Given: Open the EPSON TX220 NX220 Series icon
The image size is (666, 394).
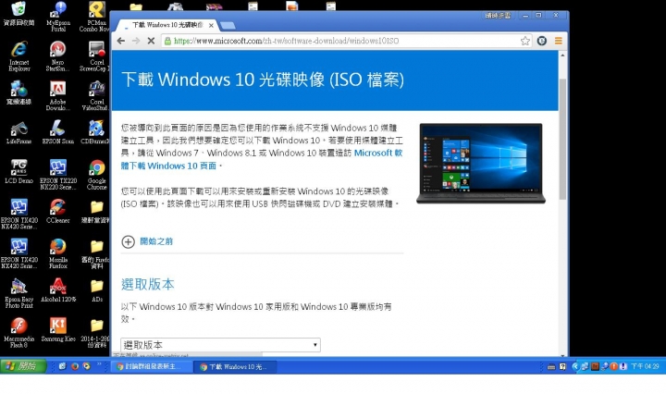Looking at the screenshot, I should 58,174.
